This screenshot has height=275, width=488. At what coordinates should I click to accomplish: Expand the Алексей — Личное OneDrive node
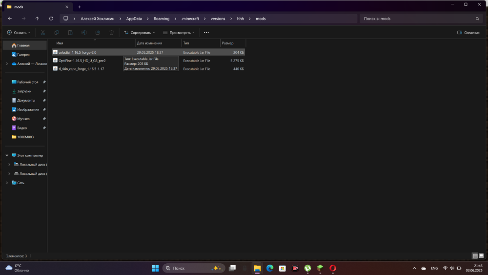(7, 63)
